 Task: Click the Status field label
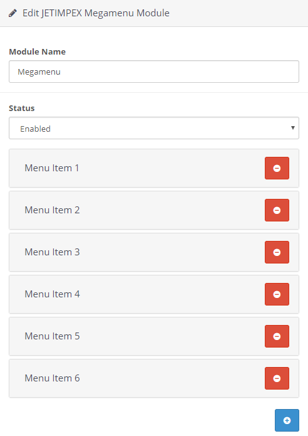(x=22, y=108)
